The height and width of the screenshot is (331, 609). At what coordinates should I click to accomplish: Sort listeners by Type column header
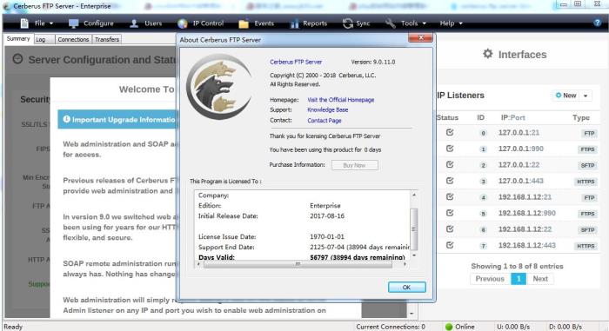pos(580,117)
